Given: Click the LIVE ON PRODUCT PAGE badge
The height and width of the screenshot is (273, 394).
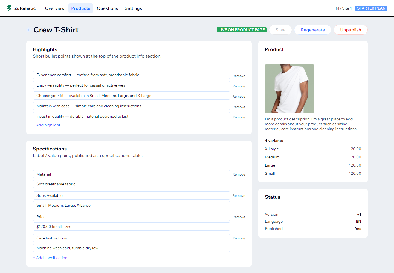Looking at the screenshot, I should tap(242, 30).
